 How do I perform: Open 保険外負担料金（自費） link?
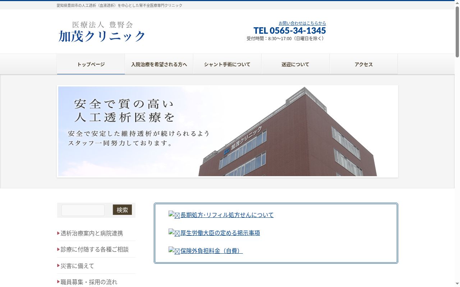pos(211,251)
